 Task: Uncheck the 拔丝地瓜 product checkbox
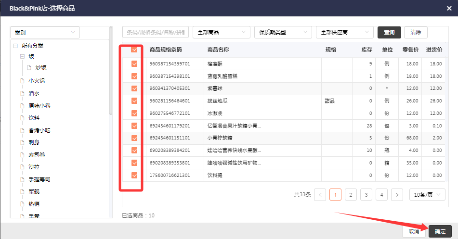click(134, 101)
